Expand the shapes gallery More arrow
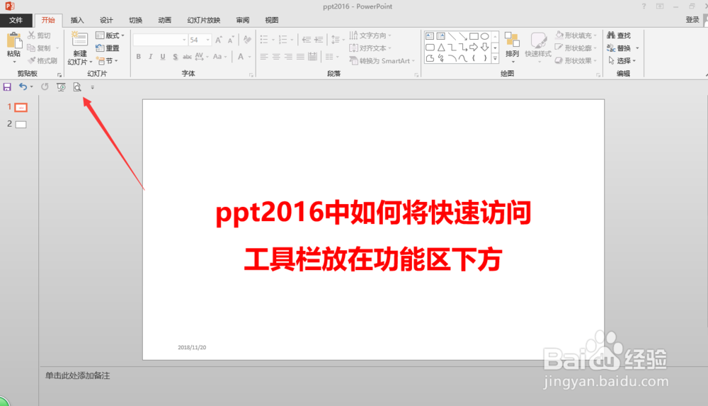The image size is (708, 406). pos(496,58)
